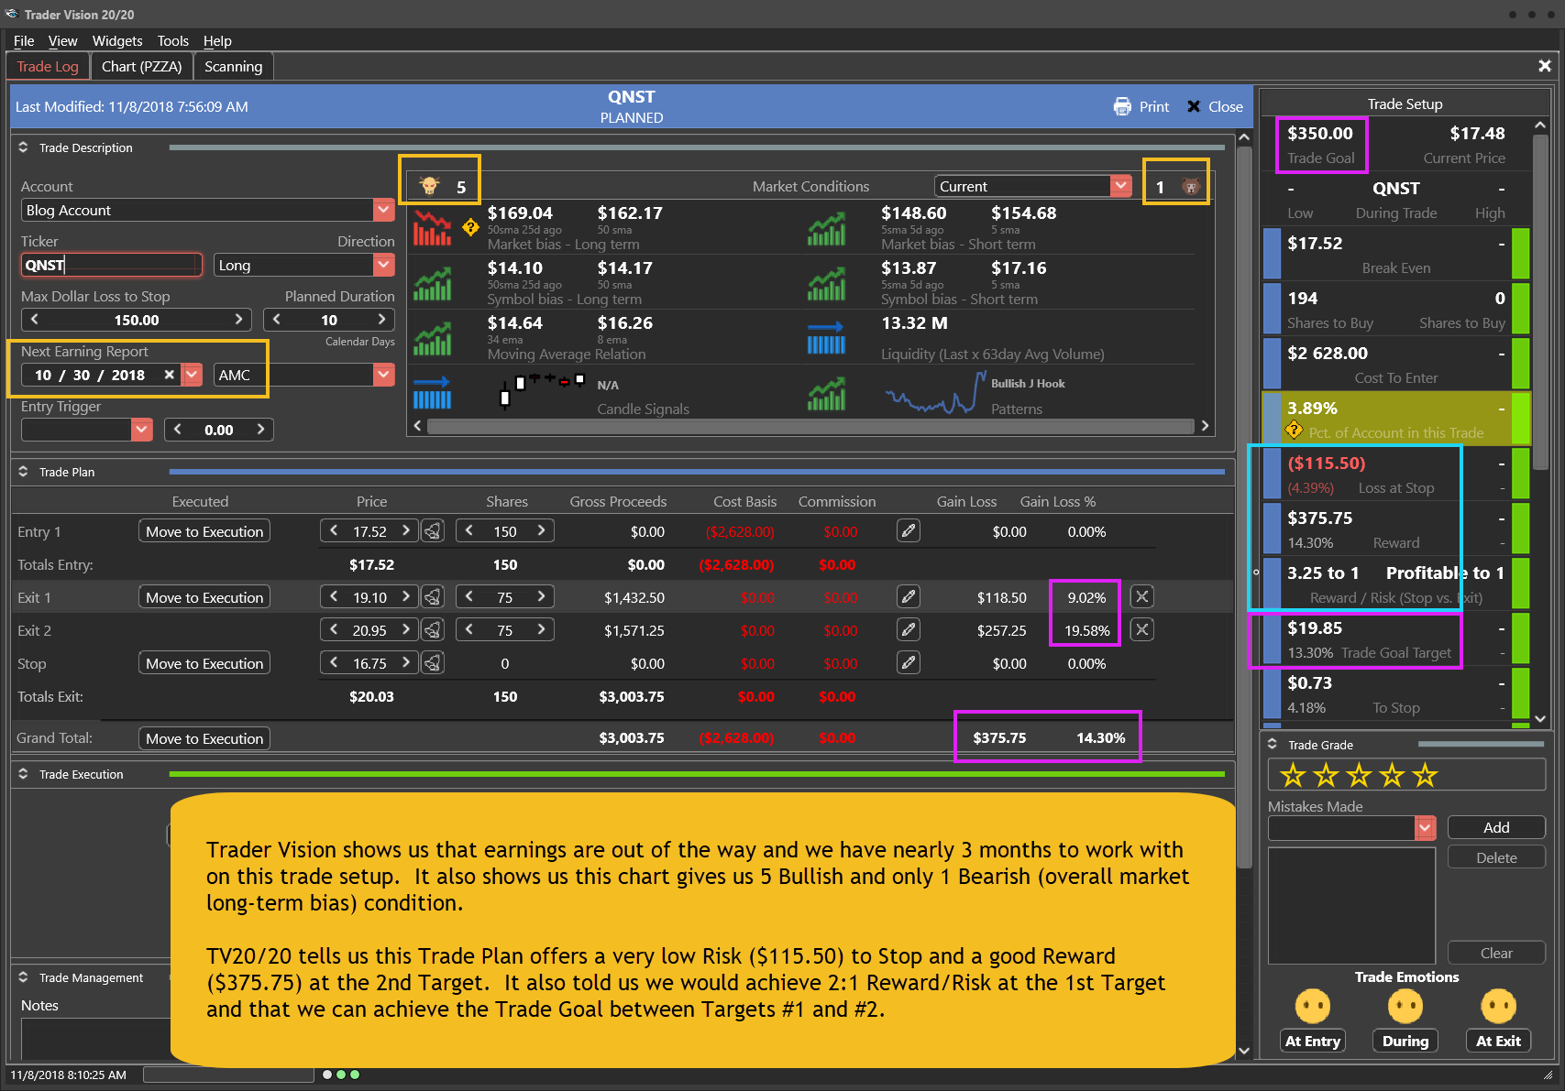The width and height of the screenshot is (1565, 1091).
Task: Close the tab panel with X at right
Action: pyautogui.click(x=1545, y=66)
